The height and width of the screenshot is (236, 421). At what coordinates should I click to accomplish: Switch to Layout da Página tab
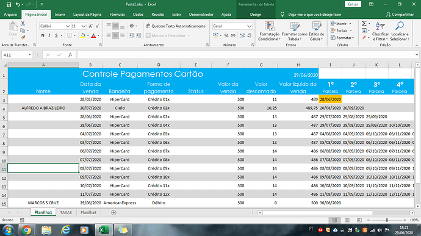coord(87,15)
